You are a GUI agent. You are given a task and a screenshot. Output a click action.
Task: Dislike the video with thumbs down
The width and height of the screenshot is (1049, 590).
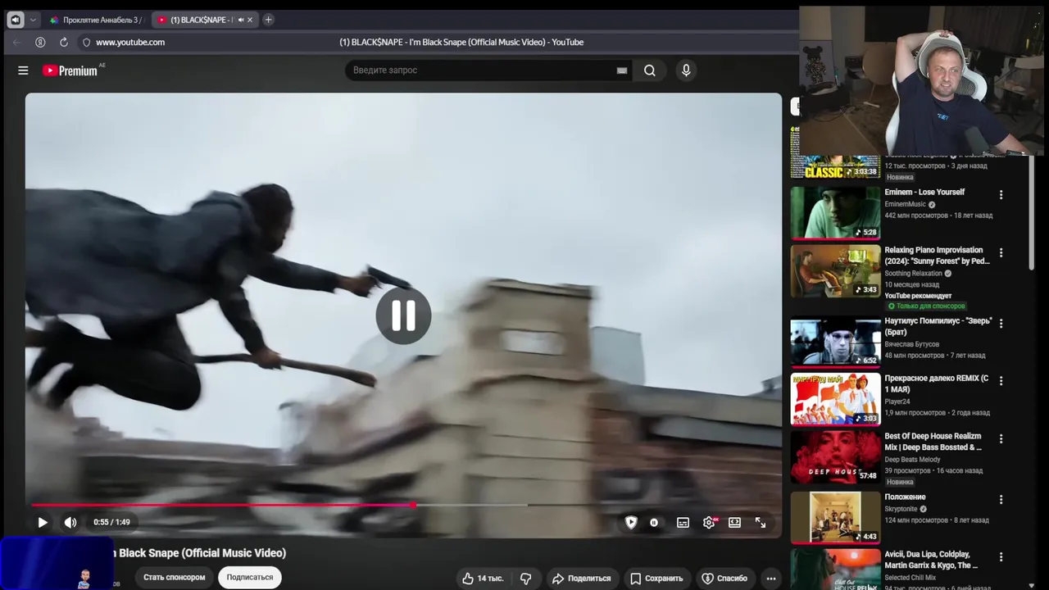[526, 579]
